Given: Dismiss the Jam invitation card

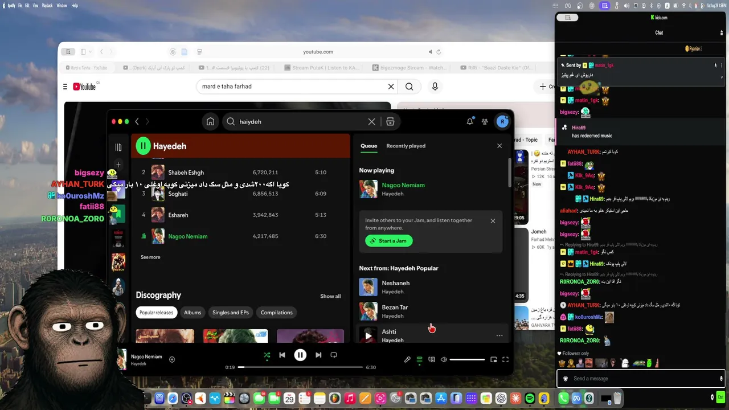Looking at the screenshot, I should tap(493, 221).
